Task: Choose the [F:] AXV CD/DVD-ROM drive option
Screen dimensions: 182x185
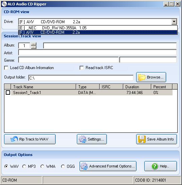Action: [x=98, y=32]
